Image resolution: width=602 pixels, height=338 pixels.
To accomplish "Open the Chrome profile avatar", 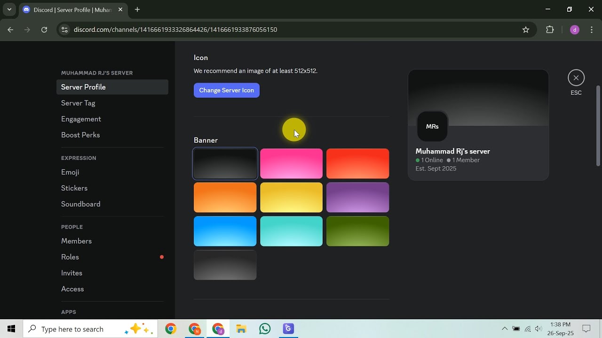I will [x=574, y=30].
